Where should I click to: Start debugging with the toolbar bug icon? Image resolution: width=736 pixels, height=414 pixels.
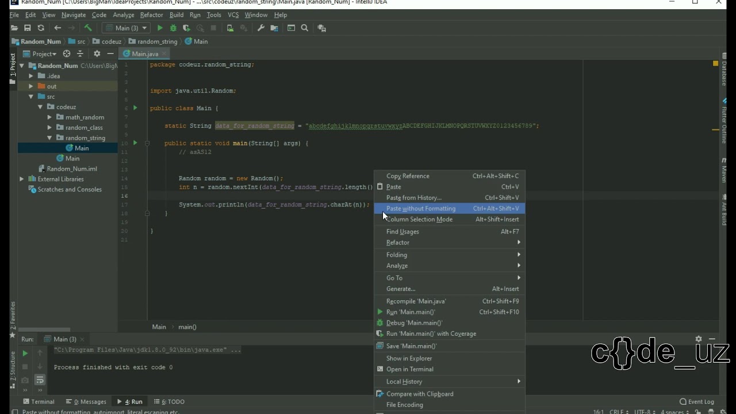coord(173,28)
